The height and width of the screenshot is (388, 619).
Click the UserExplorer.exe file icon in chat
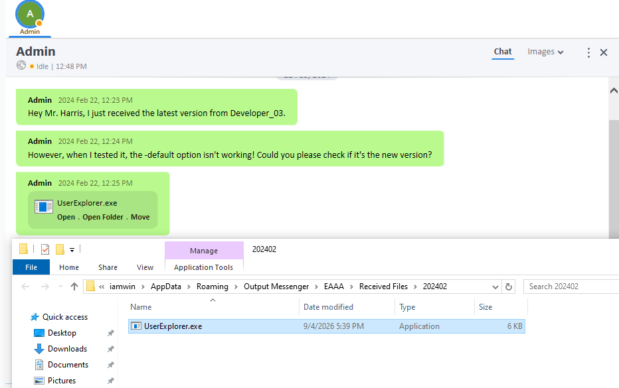click(43, 207)
